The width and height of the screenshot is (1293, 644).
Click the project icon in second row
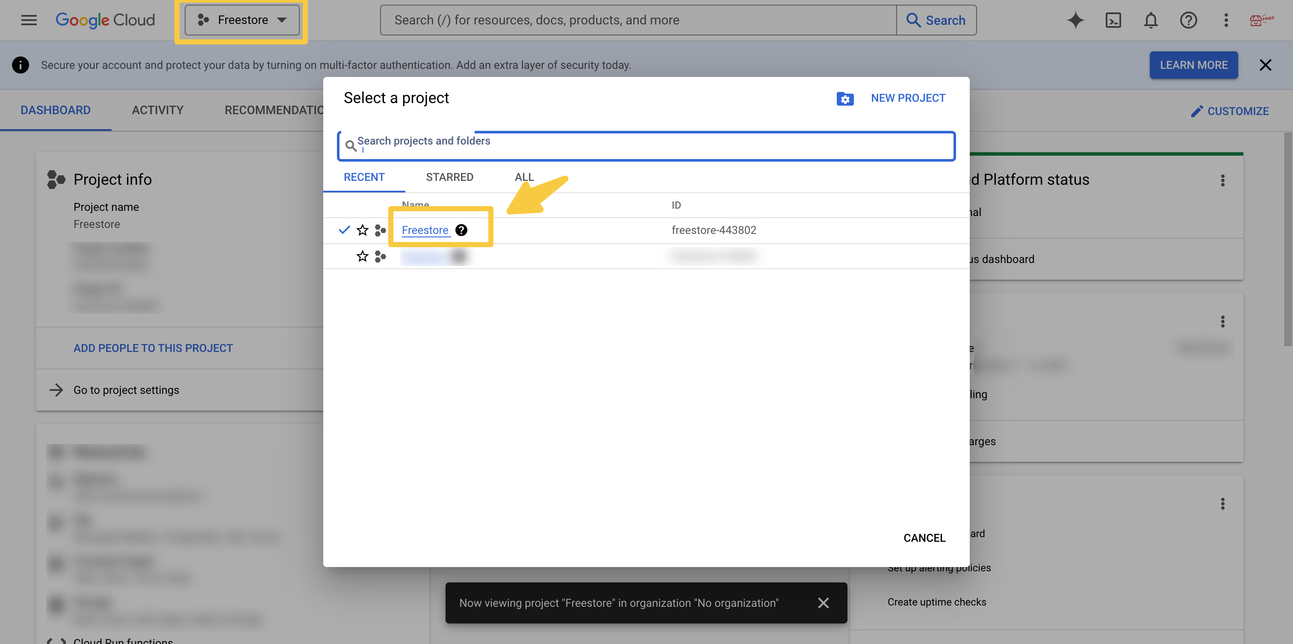pos(381,257)
